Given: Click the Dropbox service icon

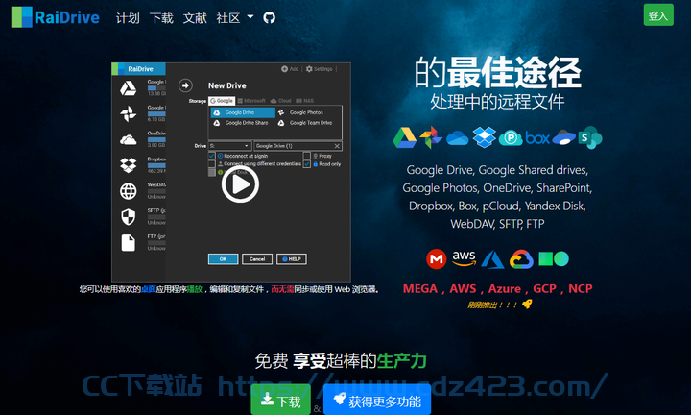Looking at the screenshot, I should click(484, 137).
